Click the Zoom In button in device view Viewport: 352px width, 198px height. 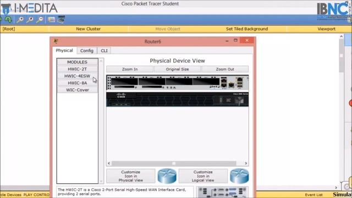pos(130,69)
